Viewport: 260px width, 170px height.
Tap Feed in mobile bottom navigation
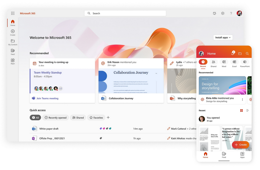pyautogui.click(x=224, y=155)
